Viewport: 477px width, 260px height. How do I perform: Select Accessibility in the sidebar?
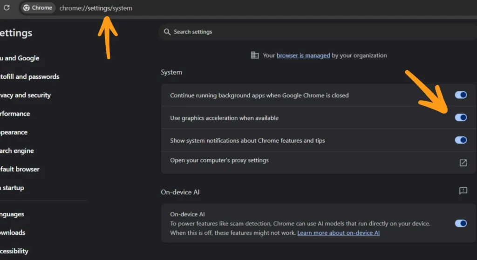[14, 251]
